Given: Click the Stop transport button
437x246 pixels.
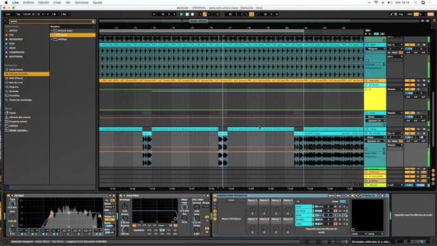Looking at the screenshot, I should tap(187, 14).
